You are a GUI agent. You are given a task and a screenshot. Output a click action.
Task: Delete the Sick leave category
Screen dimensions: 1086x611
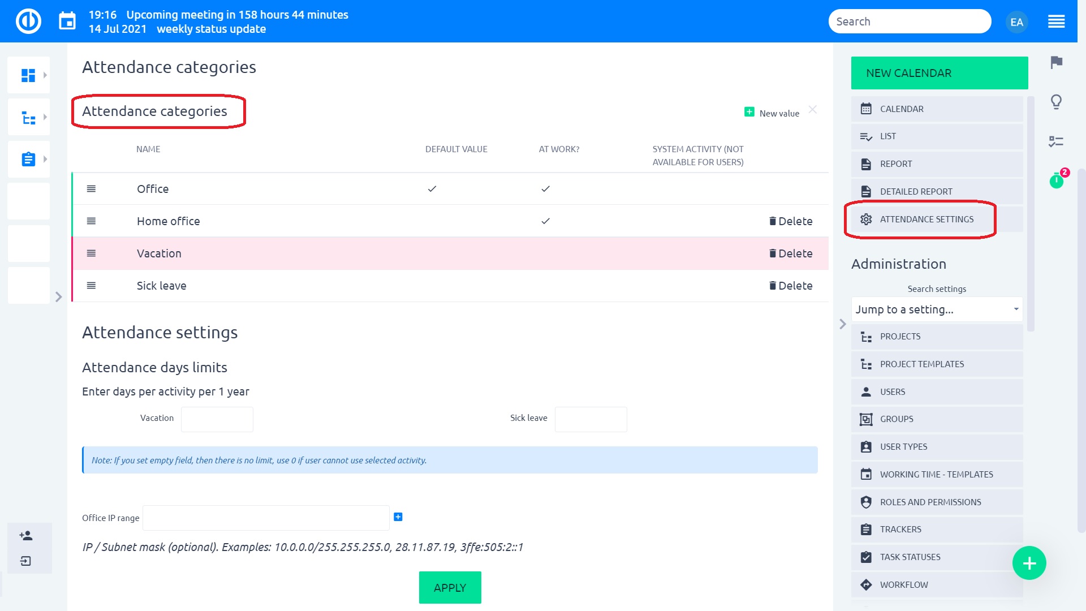coord(791,286)
